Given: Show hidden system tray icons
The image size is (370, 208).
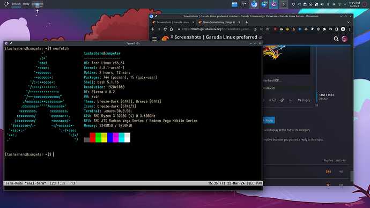Looking at the screenshot, I should click(345, 4).
